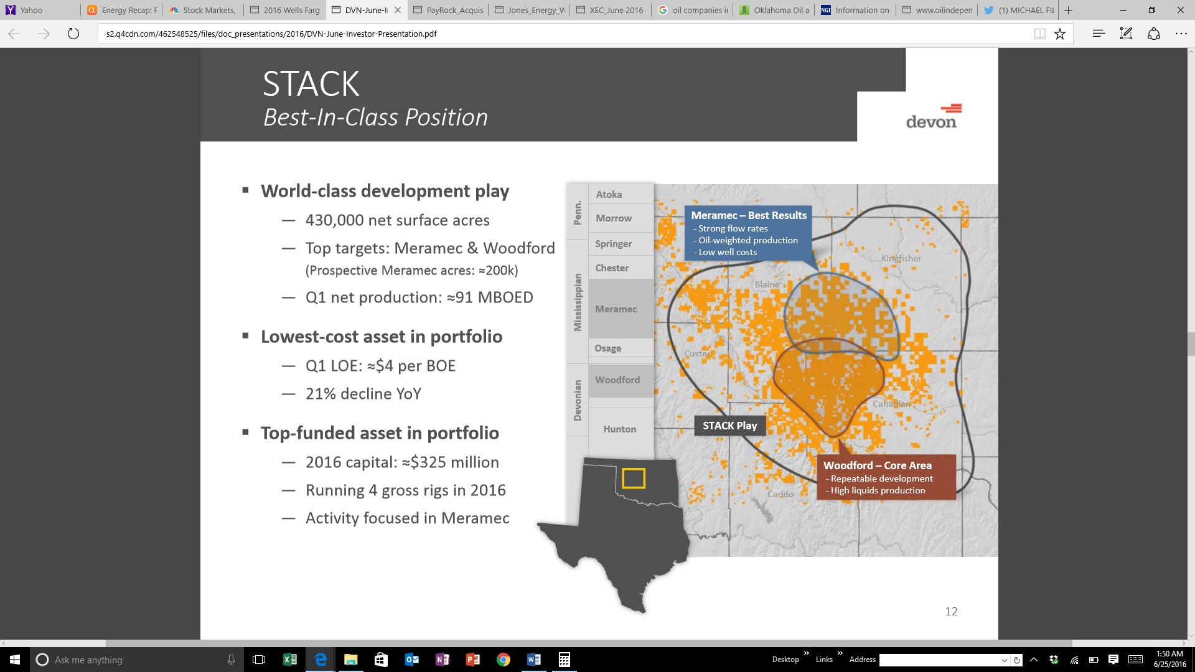
Task: Click the 'Meramec – Best Results' callout
Action: click(749, 233)
